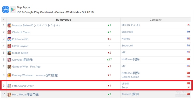
Task: Open the Clash of Clans app link
Action: [x=21, y=32]
